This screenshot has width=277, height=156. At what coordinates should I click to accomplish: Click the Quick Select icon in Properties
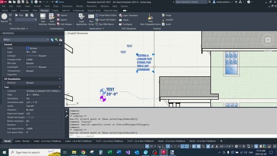pos(61,40)
